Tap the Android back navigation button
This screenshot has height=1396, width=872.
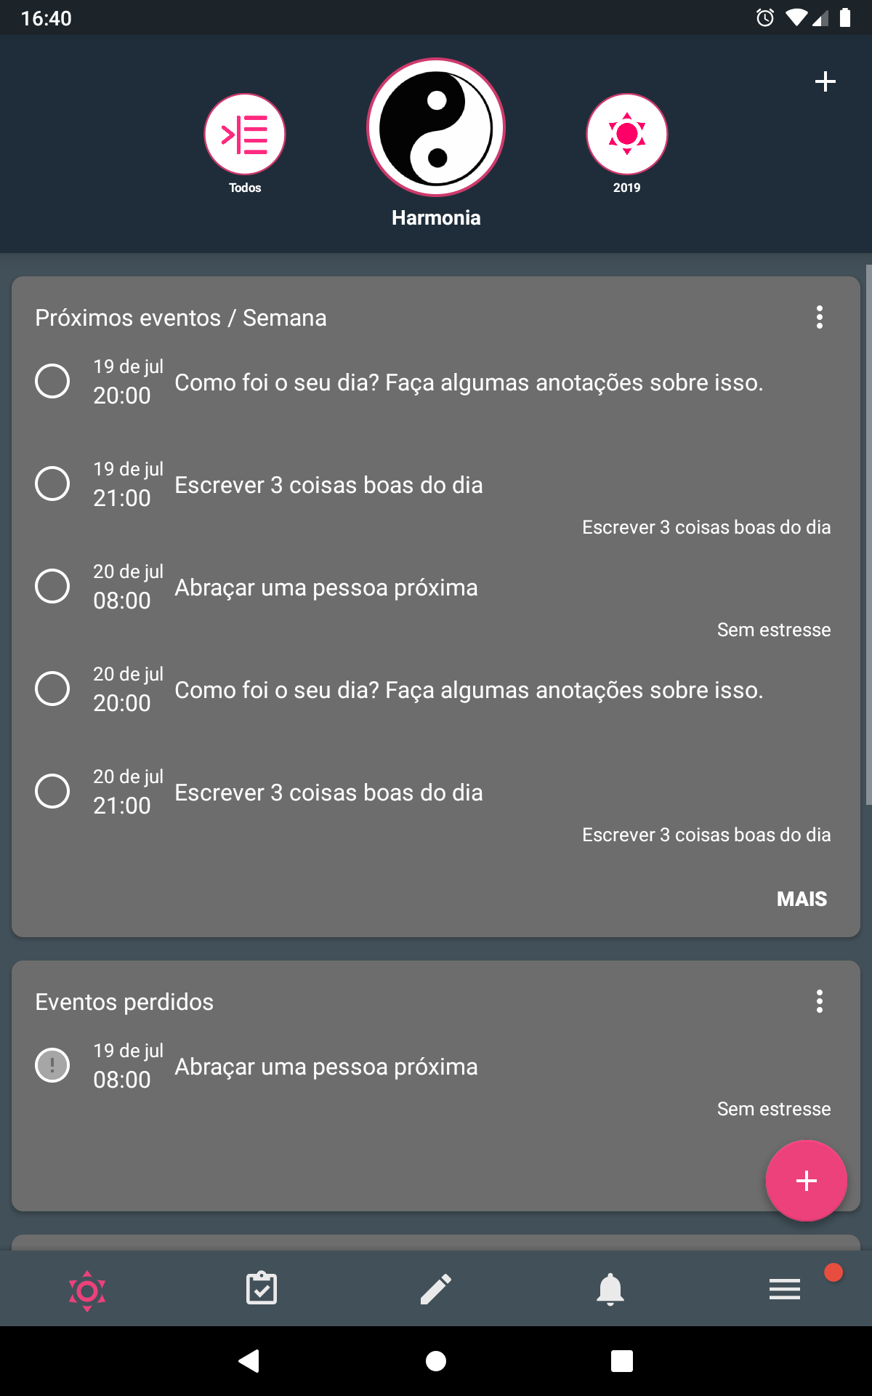249,1360
